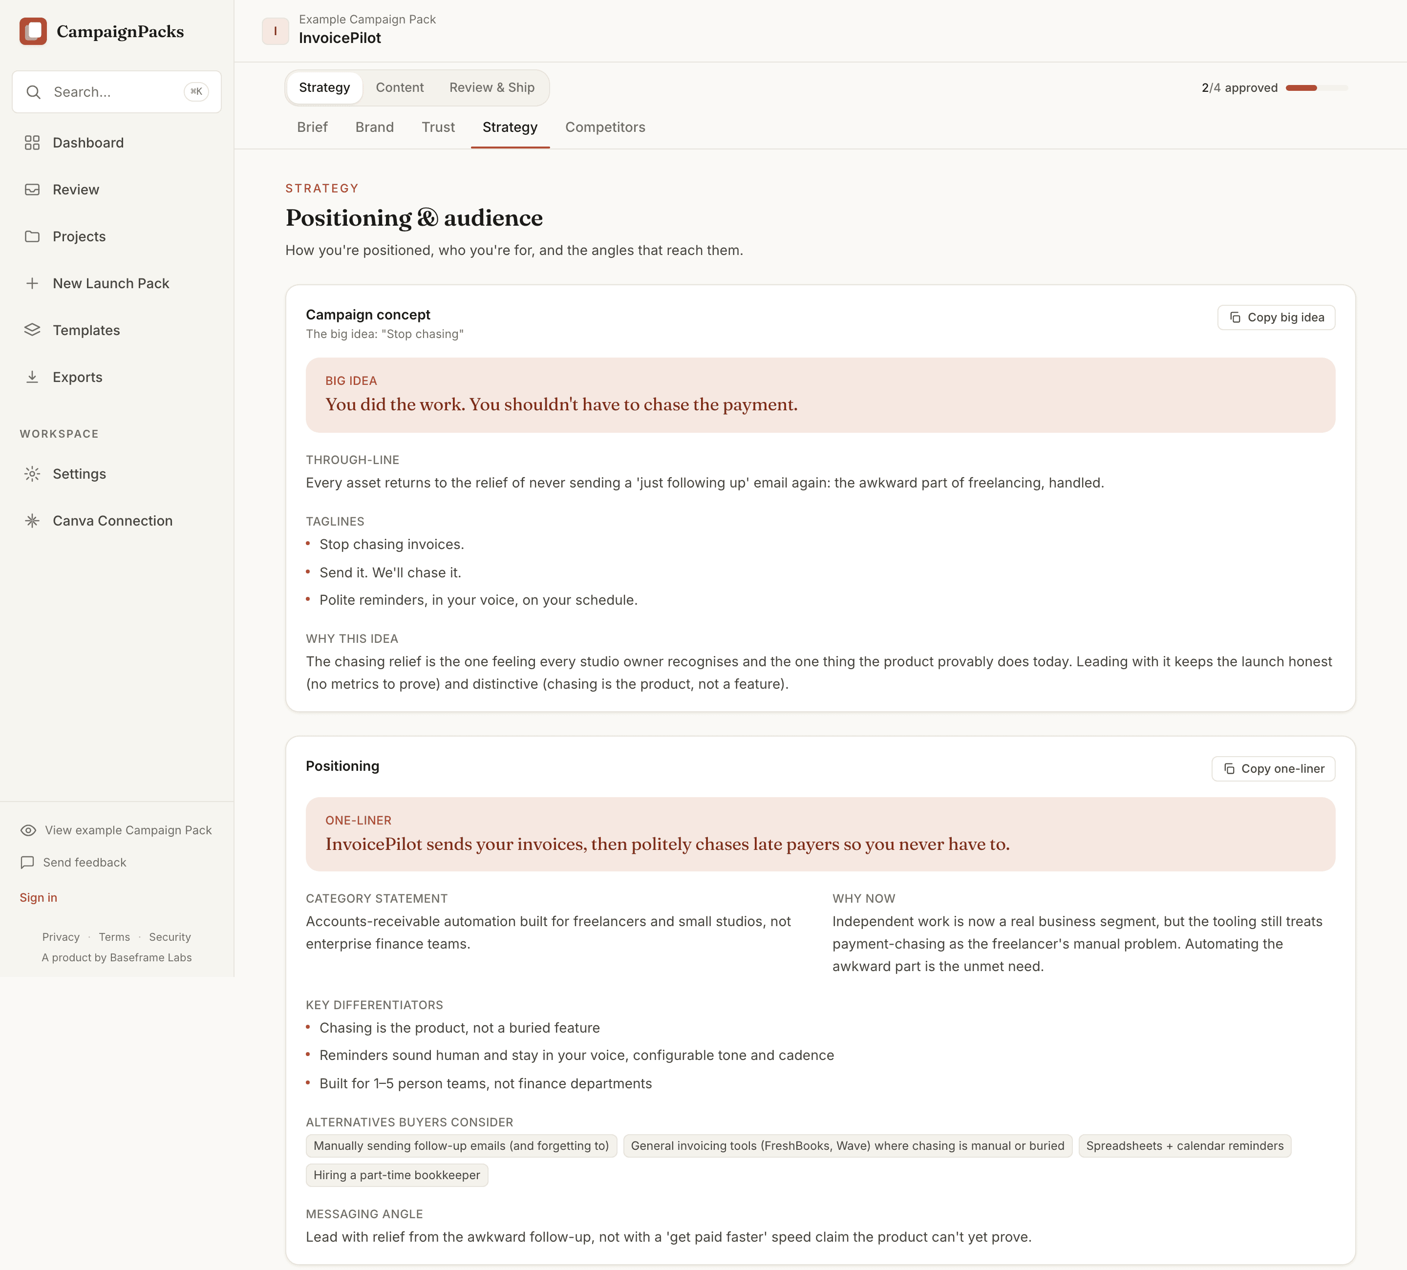Switch to the Review & Ship tab
The height and width of the screenshot is (1270, 1407).
click(x=492, y=87)
